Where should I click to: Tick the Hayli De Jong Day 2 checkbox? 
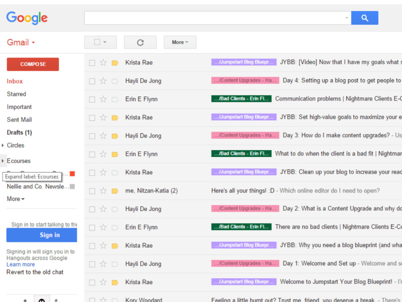[x=92, y=209]
